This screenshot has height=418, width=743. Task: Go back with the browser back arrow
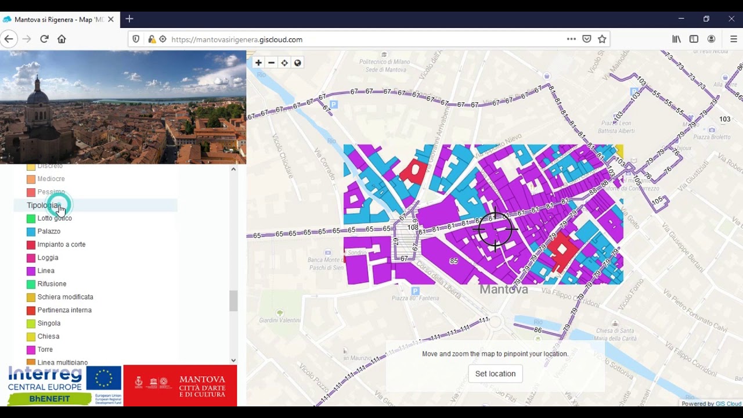[8, 39]
